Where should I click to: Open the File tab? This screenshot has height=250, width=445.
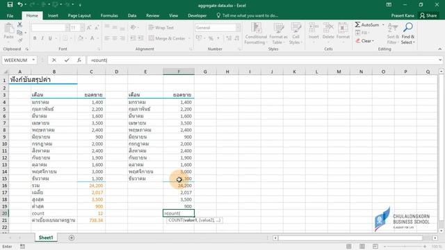[10, 15]
